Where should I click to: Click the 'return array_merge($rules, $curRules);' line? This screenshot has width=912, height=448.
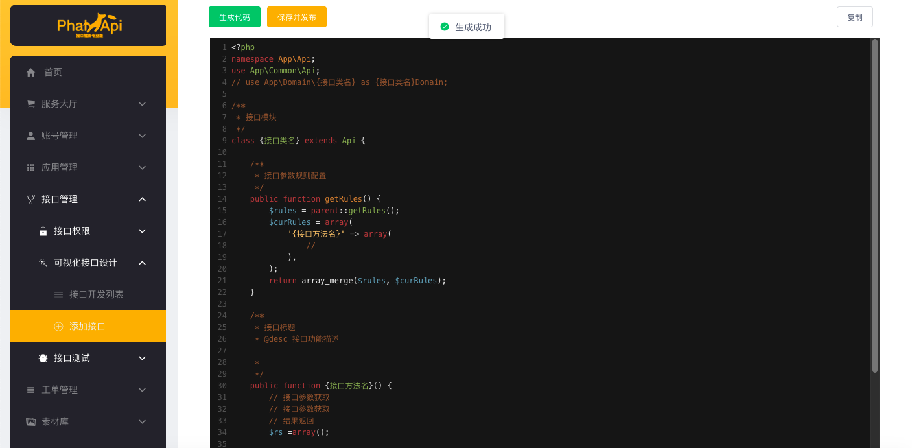[358, 281]
